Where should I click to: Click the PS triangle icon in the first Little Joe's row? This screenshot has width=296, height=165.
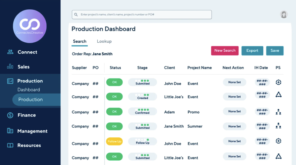coord(278,95)
